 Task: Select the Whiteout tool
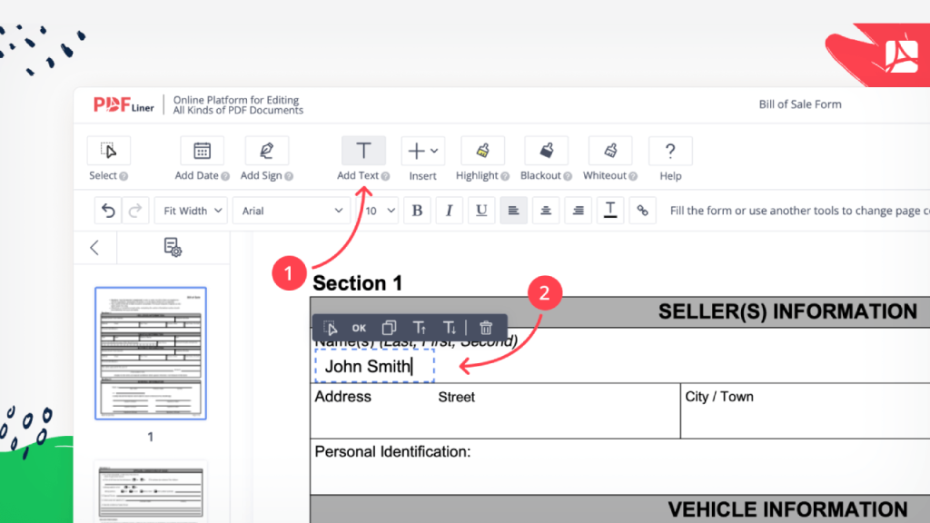[x=609, y=151]
